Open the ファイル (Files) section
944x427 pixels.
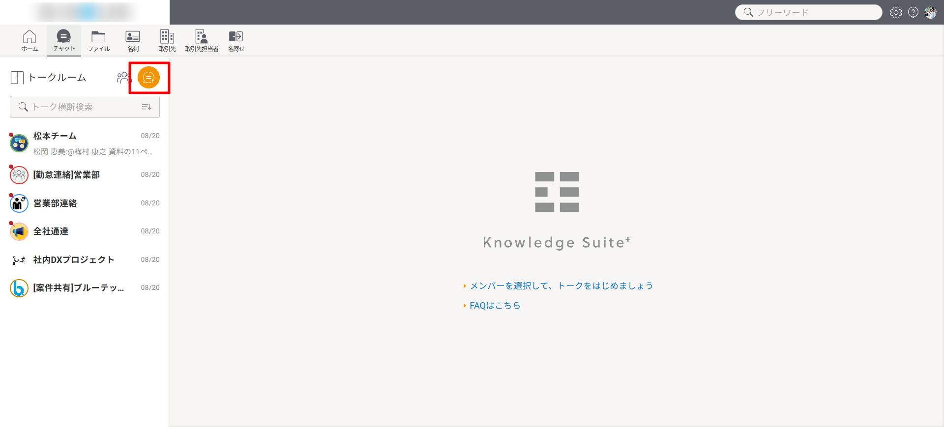click(x=98, y=41)
